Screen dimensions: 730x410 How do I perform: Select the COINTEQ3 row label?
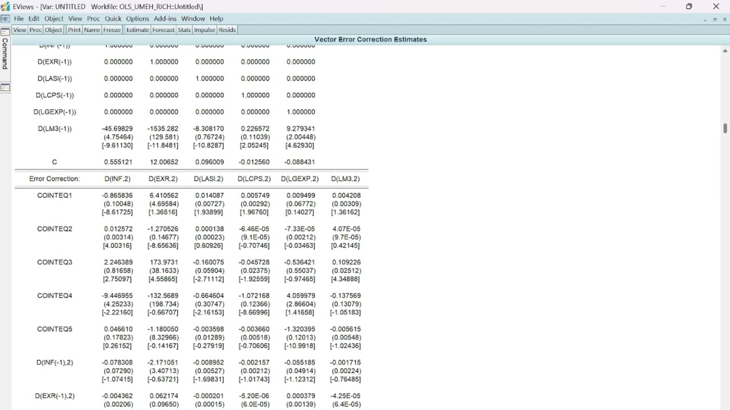(55, 263)
